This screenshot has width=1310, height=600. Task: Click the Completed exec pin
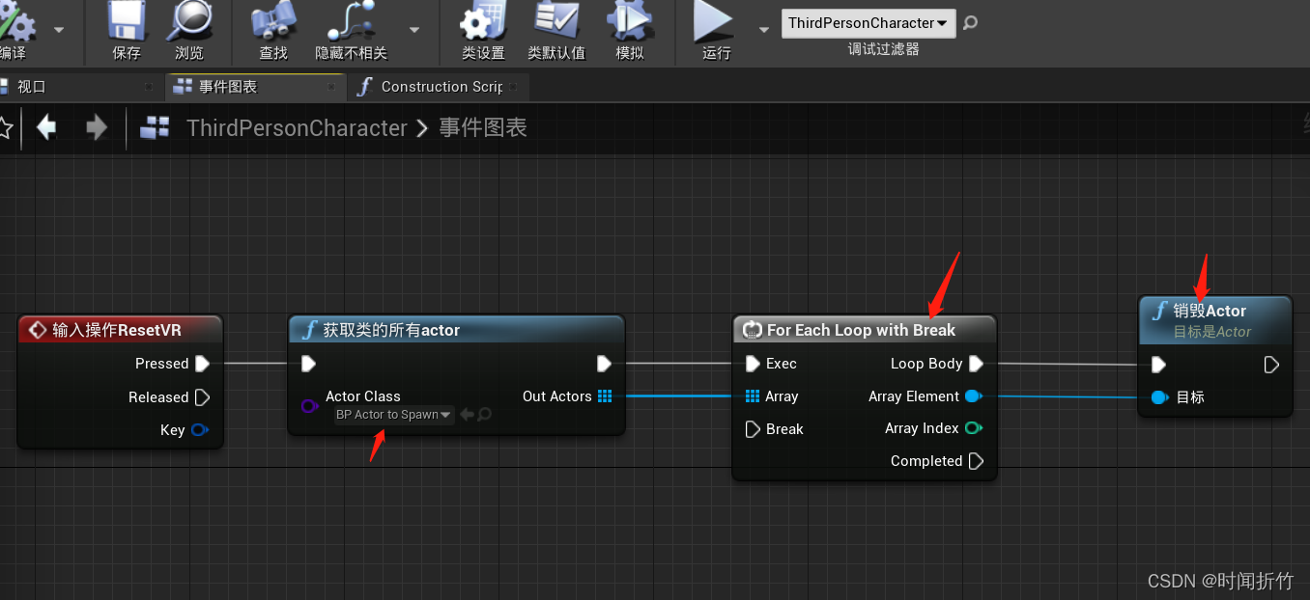click(x=976, y=461)
